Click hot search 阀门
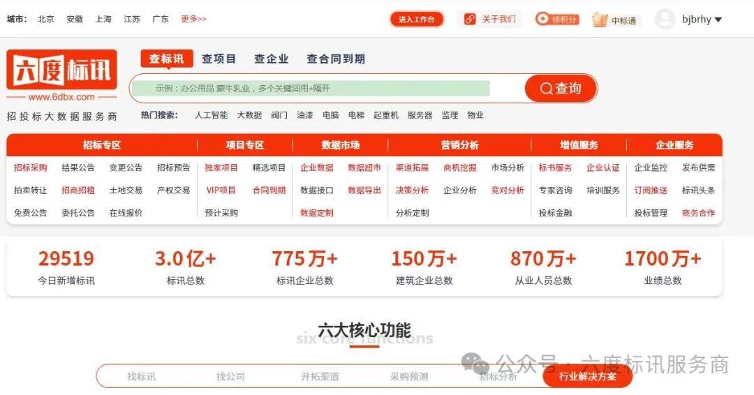 (x=279, y=115)
